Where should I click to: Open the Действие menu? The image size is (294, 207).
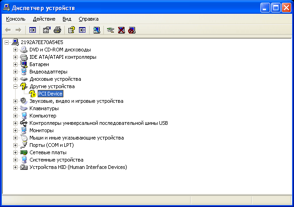pos(44,19)
